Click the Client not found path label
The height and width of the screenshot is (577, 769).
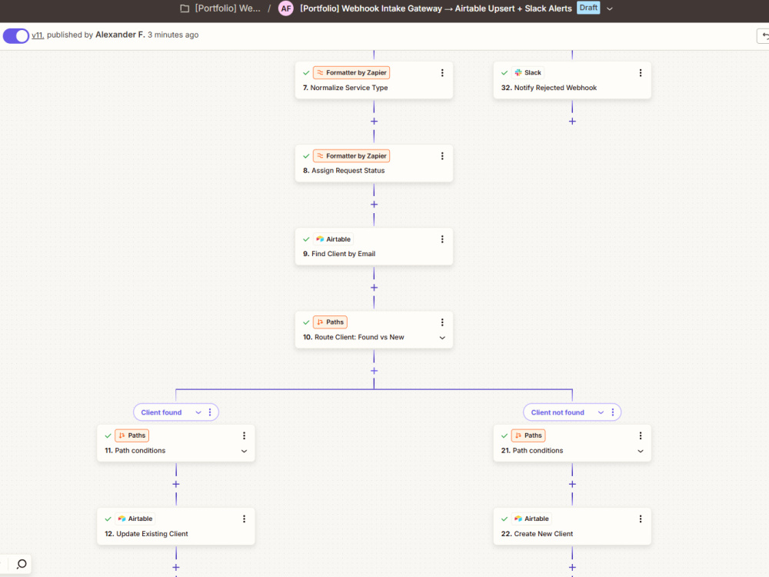[558, 412]
